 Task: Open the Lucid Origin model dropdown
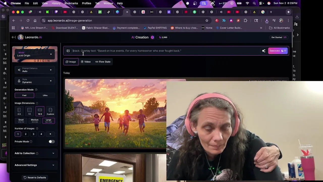coord(35,54)
